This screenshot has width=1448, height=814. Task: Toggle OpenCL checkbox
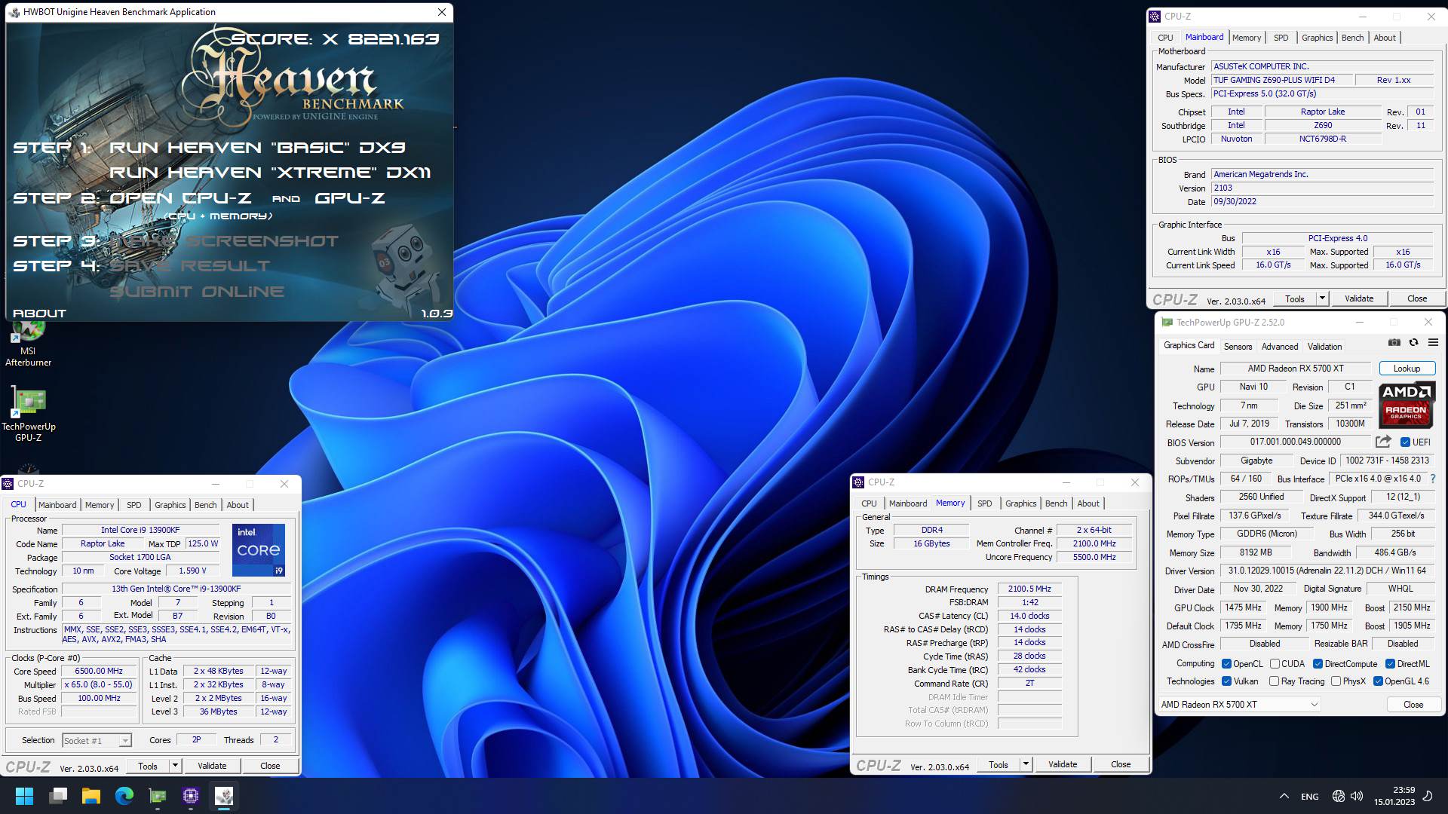pyautogui.click(x=1227, y=664)
